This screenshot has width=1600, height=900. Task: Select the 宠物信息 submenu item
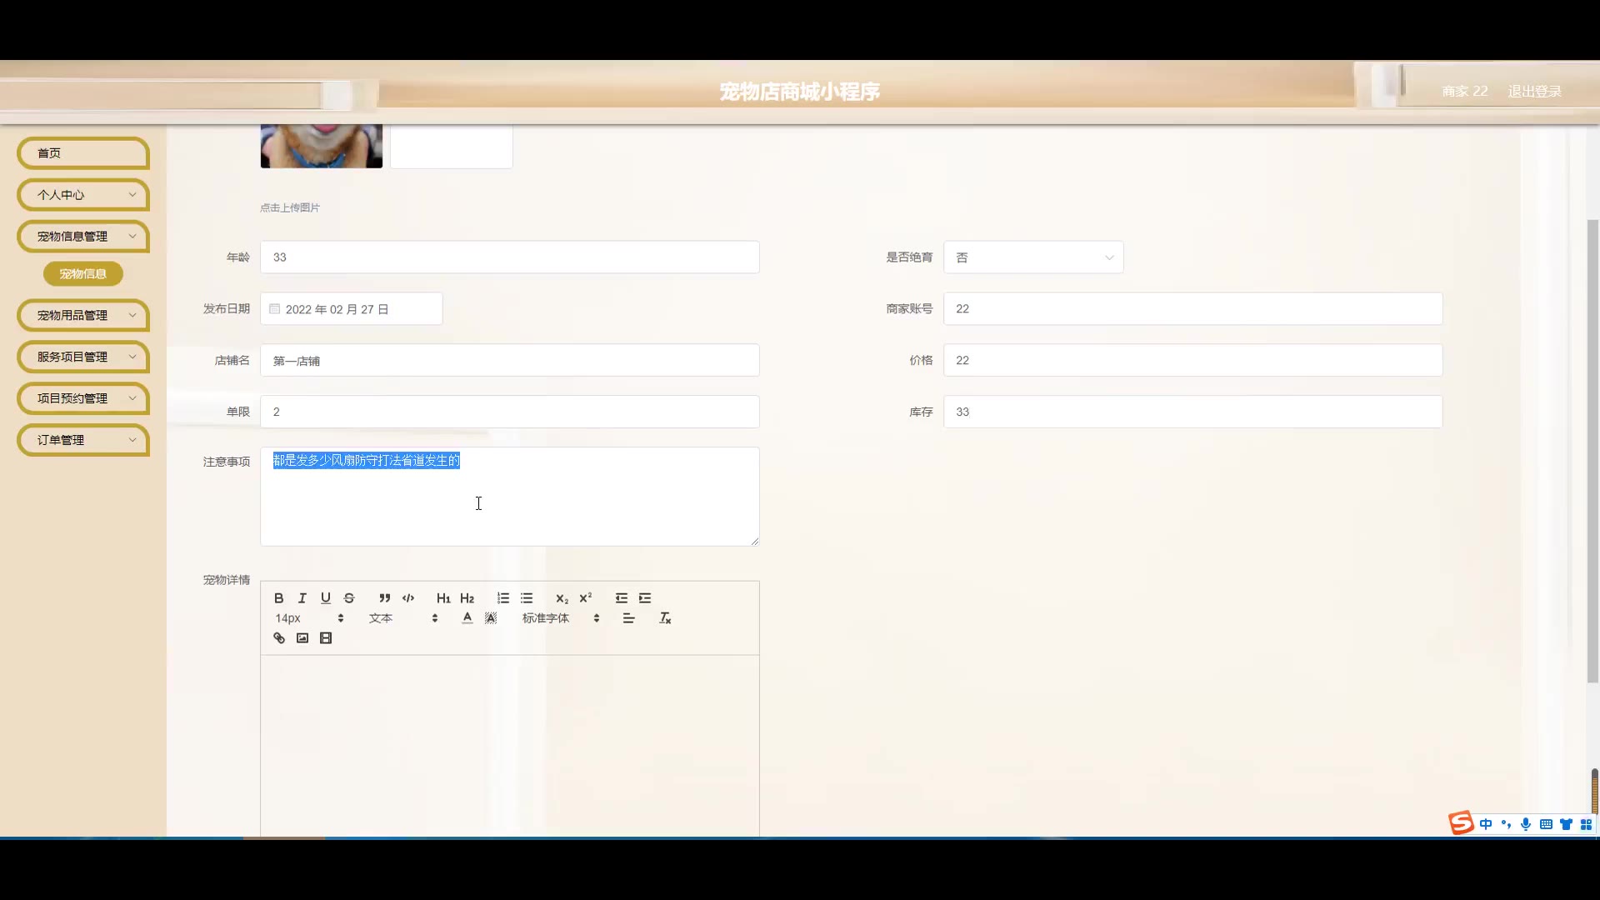[x=83, y=274]
